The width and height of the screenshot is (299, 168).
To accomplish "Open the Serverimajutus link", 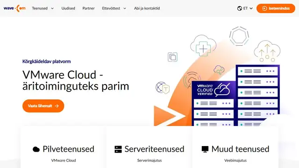I will [149, 161].
